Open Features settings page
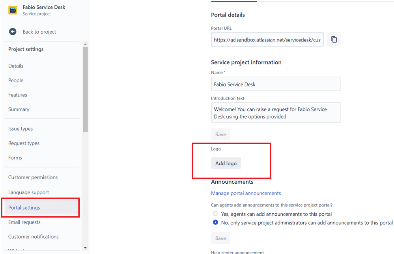Image resolution: width=394 pixels, height=254 pixels. tap(18, 95)
